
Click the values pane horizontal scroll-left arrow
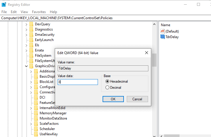click(161, 136)
